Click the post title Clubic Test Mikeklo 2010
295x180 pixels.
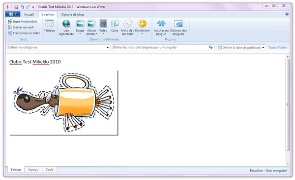pos(35,62)
